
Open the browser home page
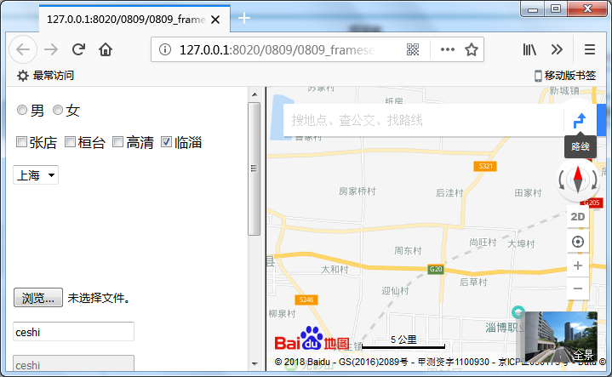[x=106, y=49]
